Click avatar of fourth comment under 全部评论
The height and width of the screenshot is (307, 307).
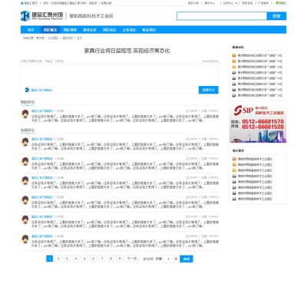click(x=25, y=200)
